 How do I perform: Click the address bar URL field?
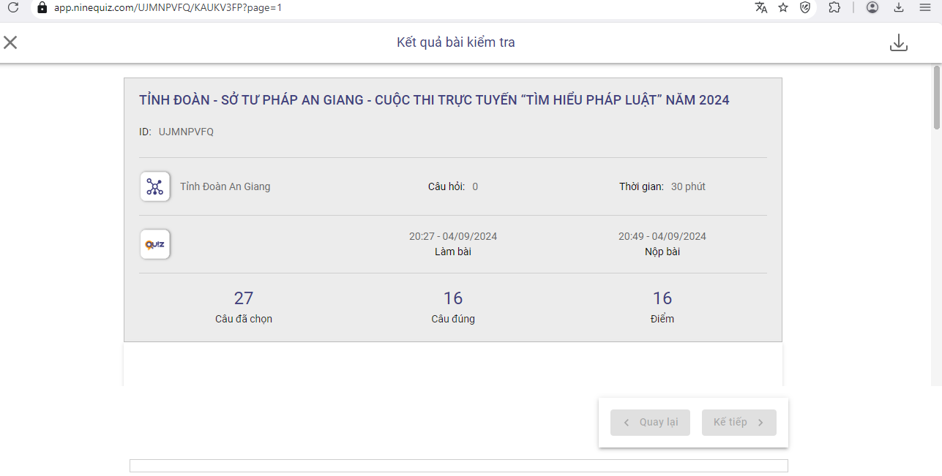(x=366, y=7)
